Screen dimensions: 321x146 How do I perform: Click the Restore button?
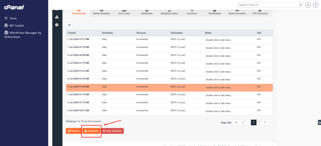[73, 131]
